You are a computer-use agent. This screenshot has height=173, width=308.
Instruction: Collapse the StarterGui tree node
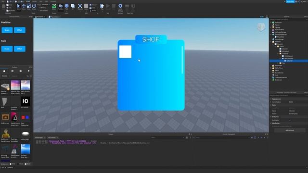pos(270,42)
